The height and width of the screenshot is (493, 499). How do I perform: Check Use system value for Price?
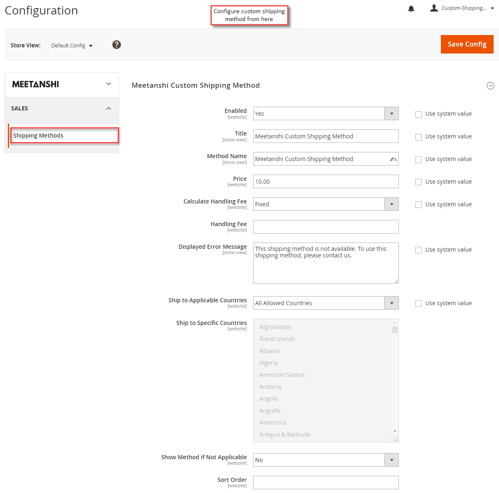tap(419, 182)
